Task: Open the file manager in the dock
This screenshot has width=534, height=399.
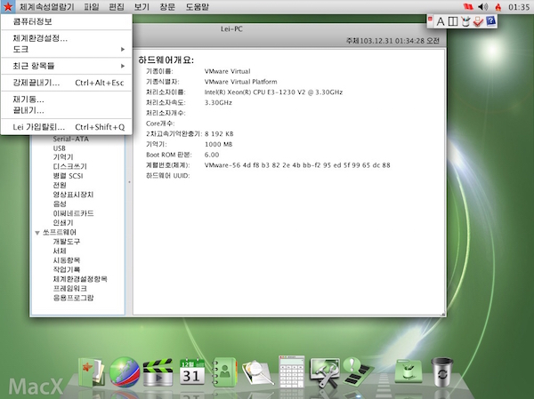Action: [x=91, y=371]
